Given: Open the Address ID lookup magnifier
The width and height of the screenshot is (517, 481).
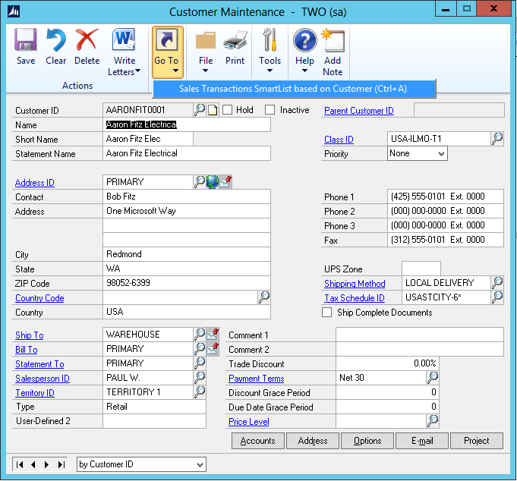Looking at the screenshot, I should [x=200, y=182].
